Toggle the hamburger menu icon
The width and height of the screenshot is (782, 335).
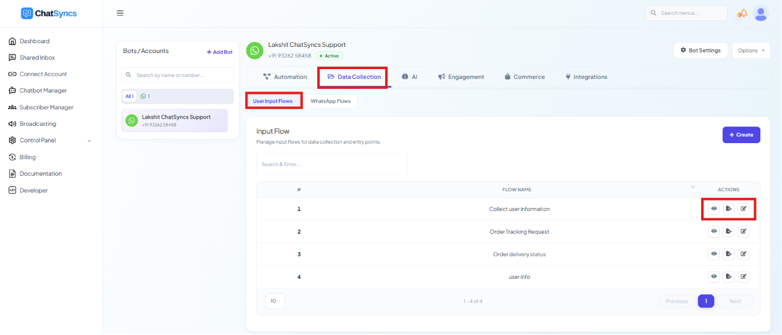point(120,13)
